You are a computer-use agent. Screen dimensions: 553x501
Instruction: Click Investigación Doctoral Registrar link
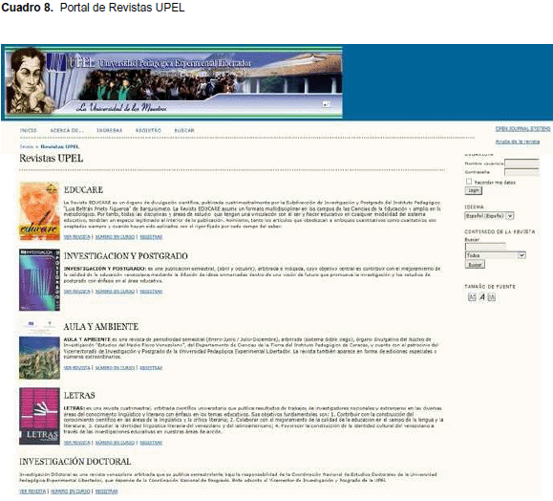point(107,491)
